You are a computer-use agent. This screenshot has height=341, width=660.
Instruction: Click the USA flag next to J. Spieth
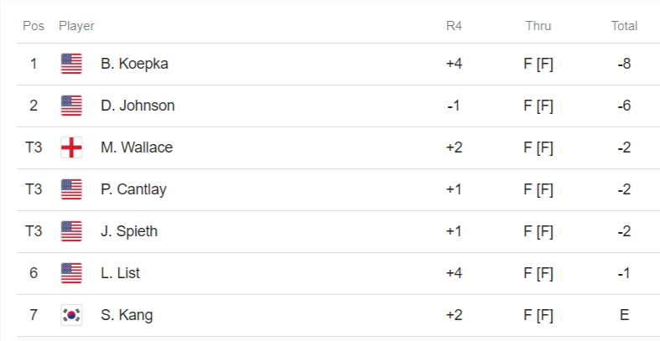pos(71,231)
